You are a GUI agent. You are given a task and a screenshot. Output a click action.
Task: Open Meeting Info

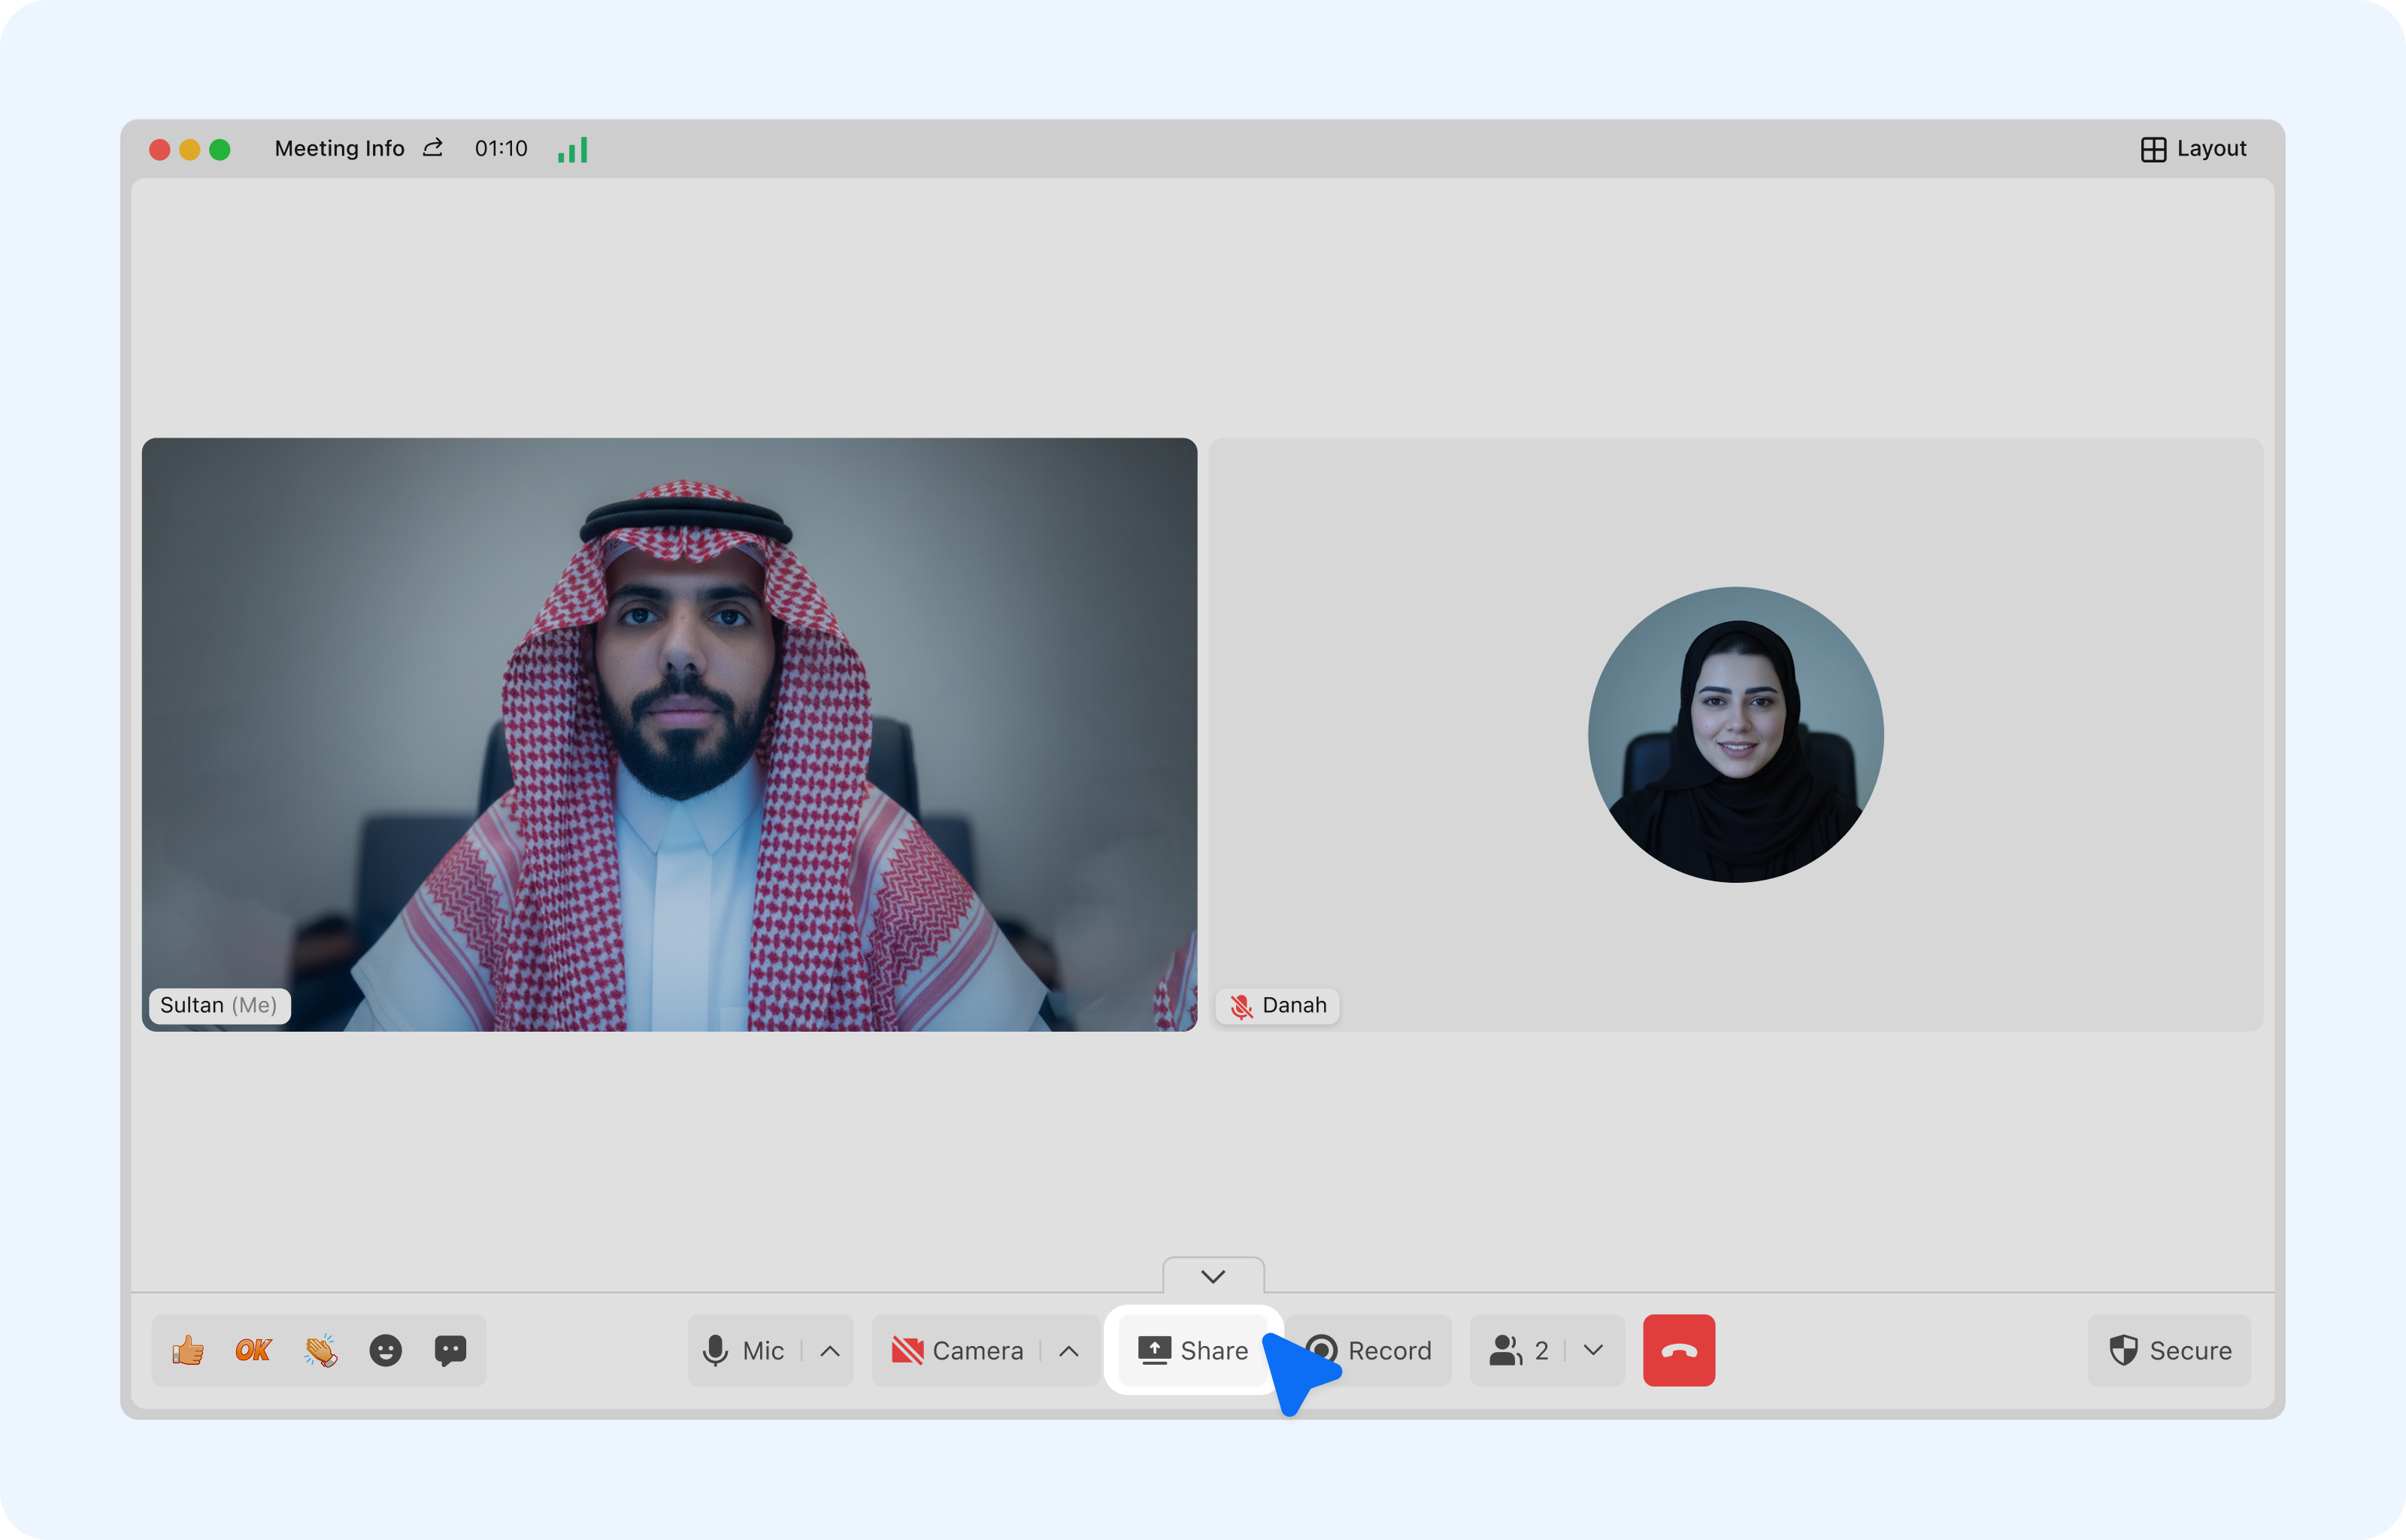click(x=339, y=148)
